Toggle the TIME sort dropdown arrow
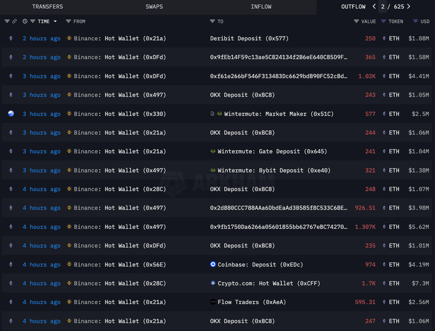The height and width of the screenshot is (331, 435). [55, 21]
